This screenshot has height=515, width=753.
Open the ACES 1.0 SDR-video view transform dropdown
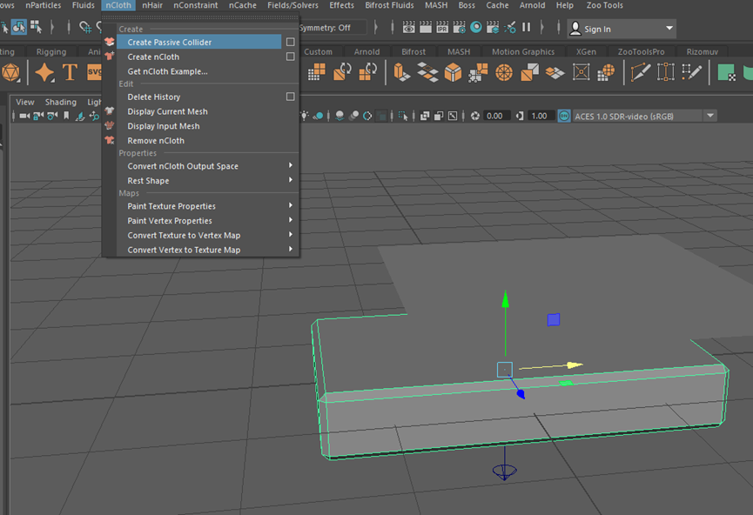coord(644,117)
